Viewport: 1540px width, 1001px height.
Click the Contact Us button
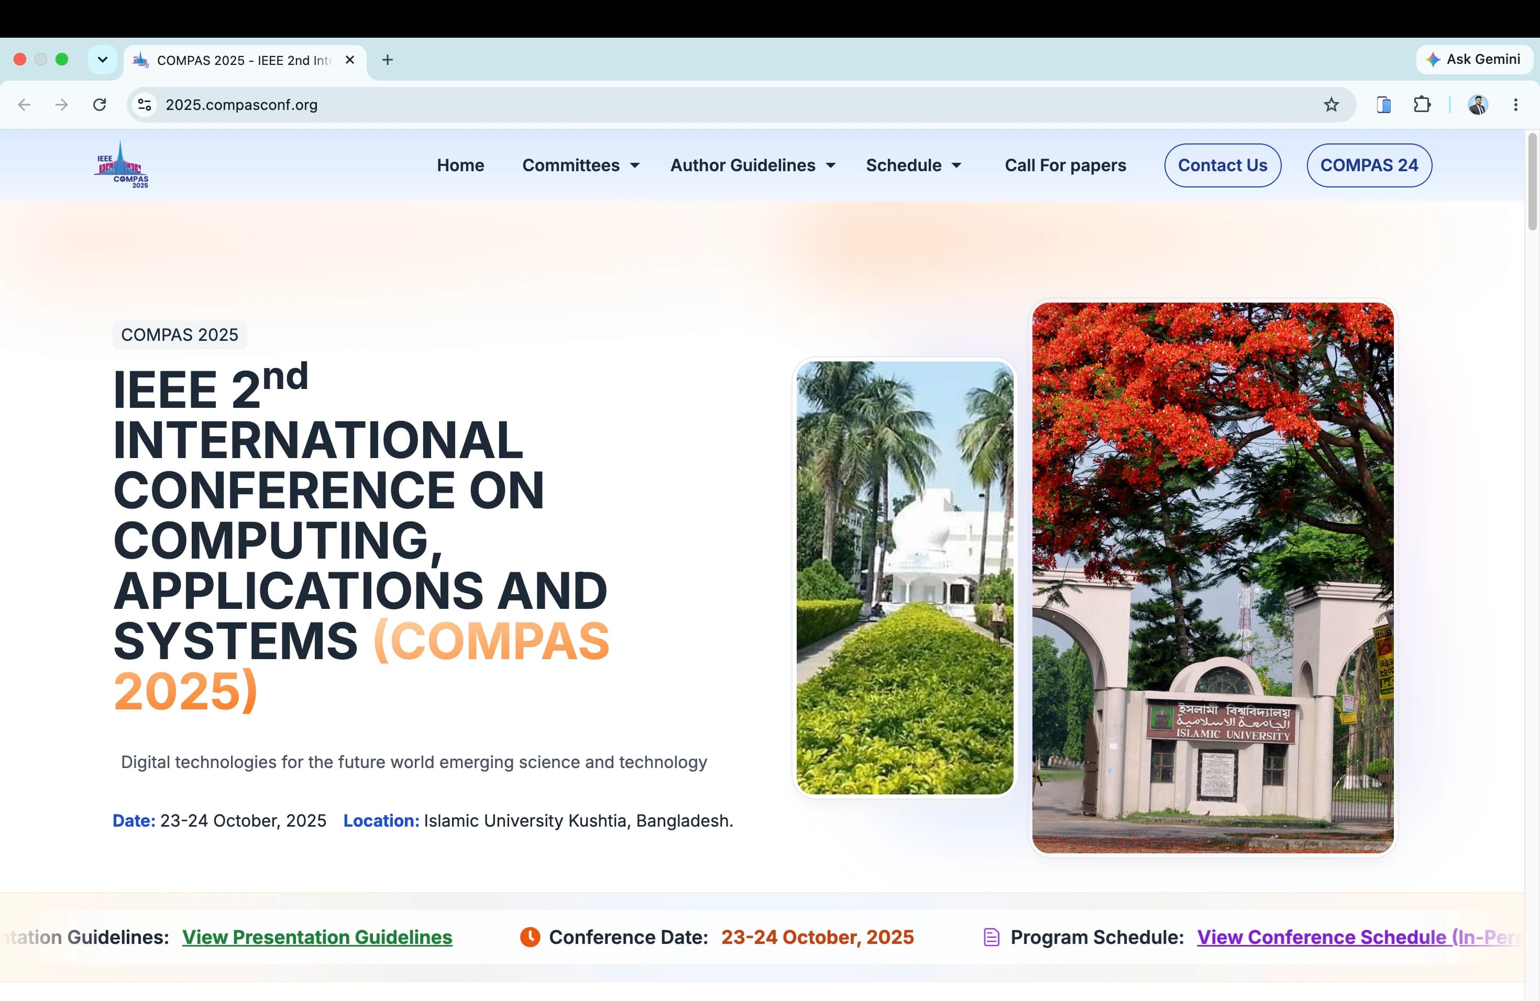click(x=1222, y=165)
